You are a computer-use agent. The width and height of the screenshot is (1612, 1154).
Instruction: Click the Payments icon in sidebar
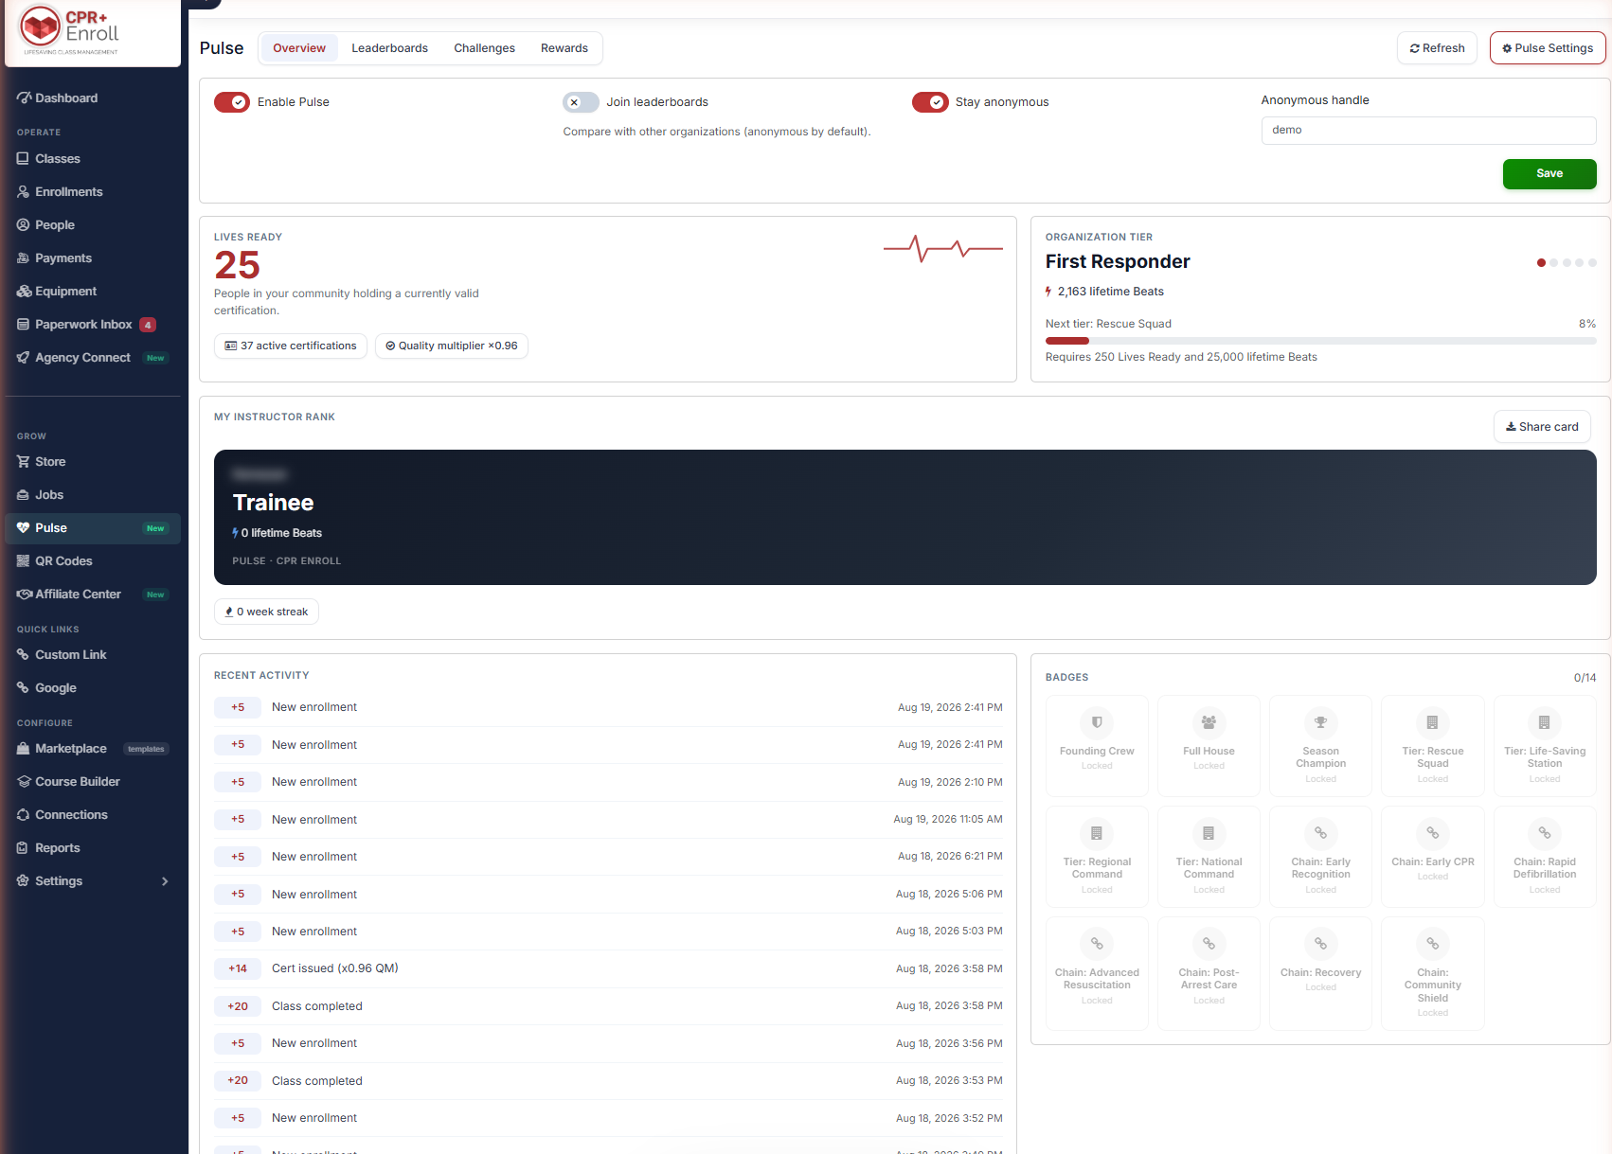pos(24,257)
